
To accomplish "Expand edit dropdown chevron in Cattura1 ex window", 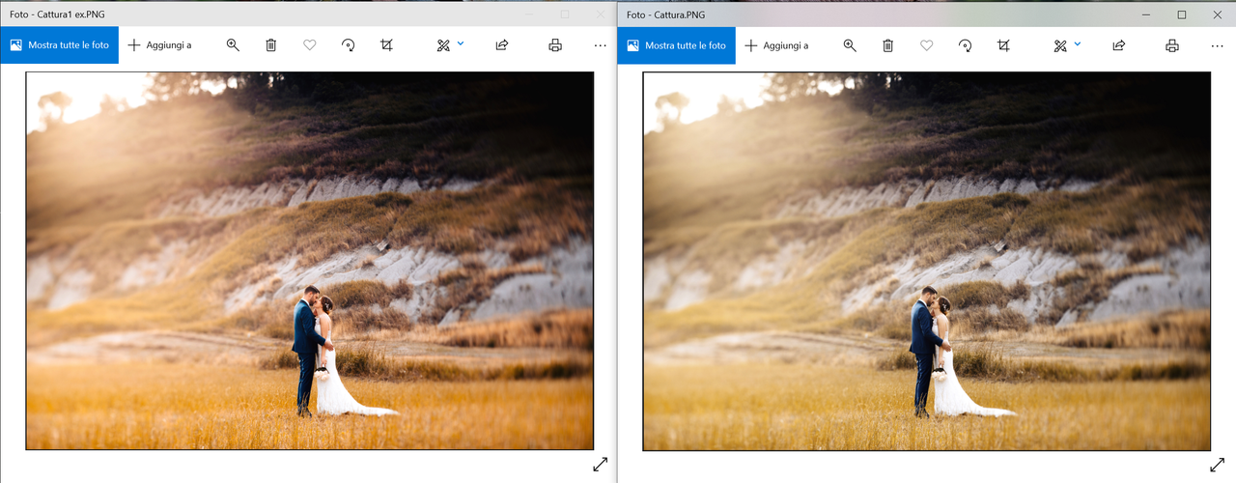I will point(461,43).
